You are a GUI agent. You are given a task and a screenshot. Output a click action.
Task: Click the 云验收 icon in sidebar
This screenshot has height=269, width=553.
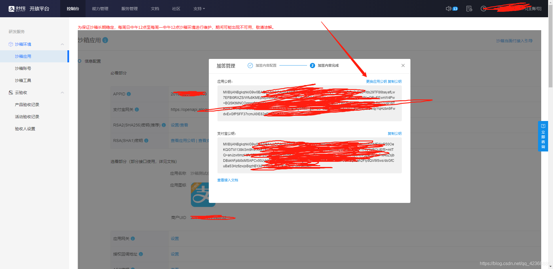[x=11, y=93]
